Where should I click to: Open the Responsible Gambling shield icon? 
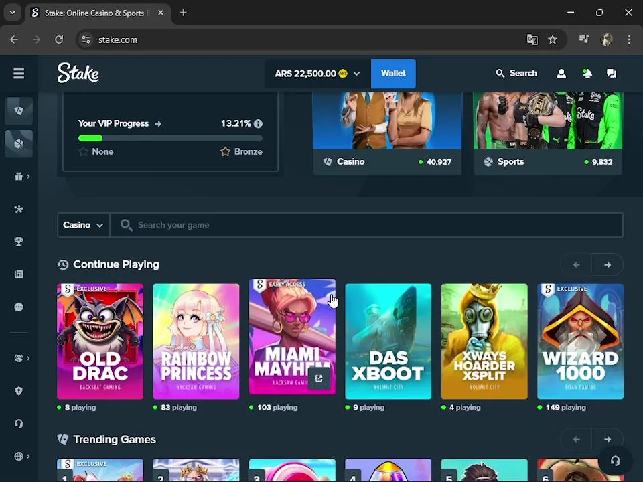tap(19, 391)
